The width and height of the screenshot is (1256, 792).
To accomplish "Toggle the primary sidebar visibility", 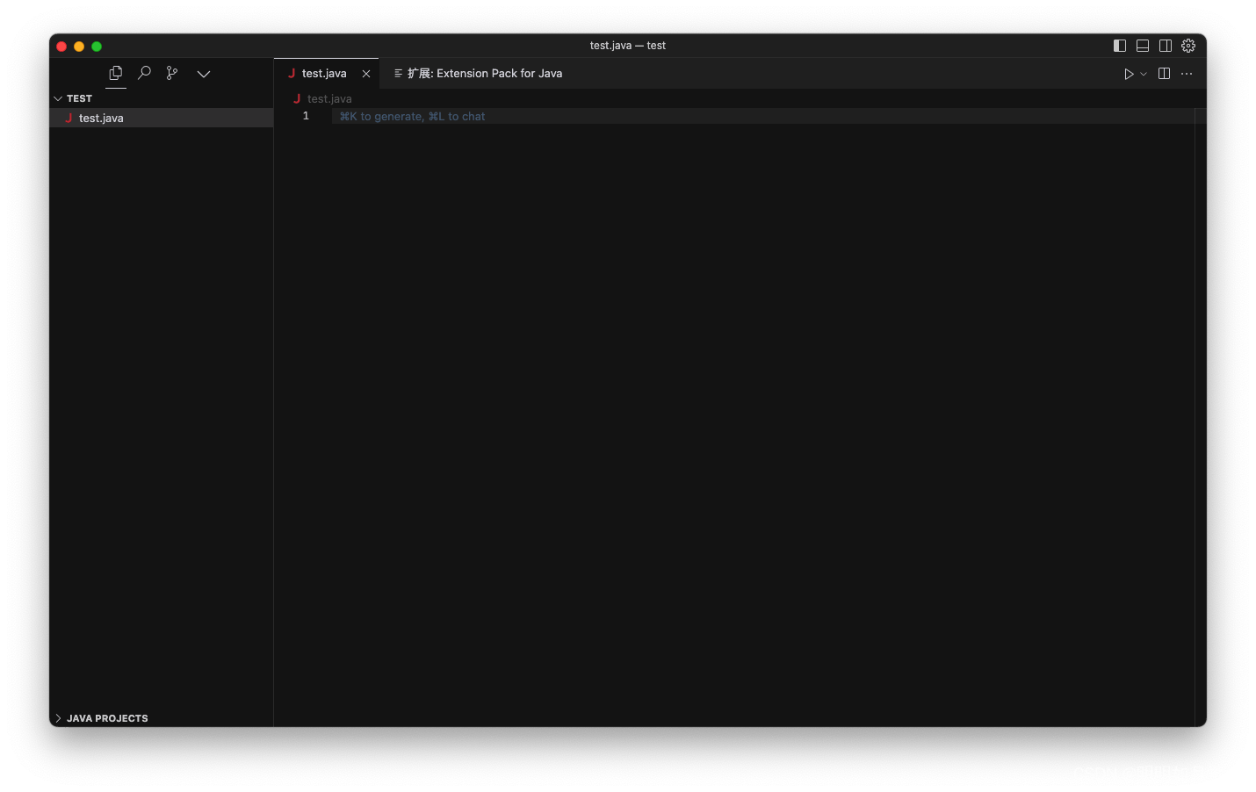I will [1120, 46].
